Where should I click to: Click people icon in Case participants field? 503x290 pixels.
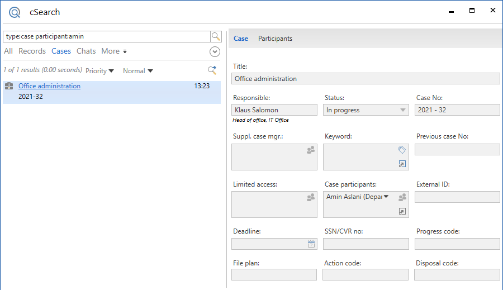(x=402, y=197)
